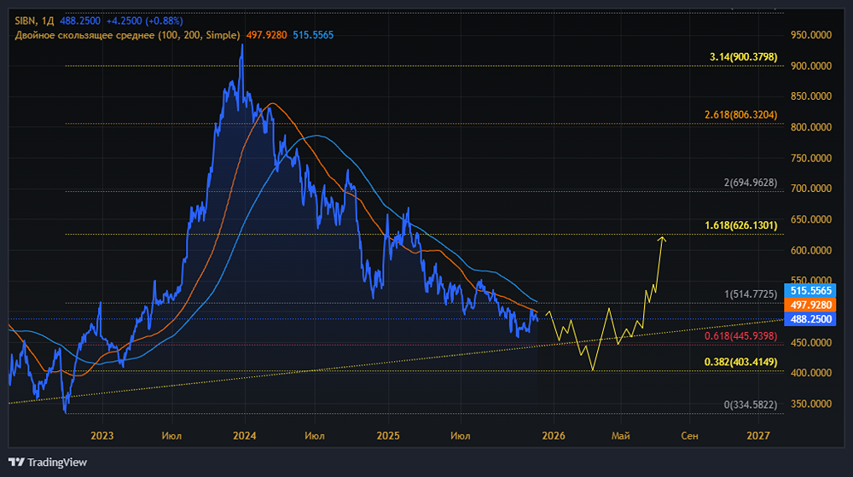Select the yellow forecast arrow tip near 626
Screen dimensions: 853x477
click(x=662, y=239)
